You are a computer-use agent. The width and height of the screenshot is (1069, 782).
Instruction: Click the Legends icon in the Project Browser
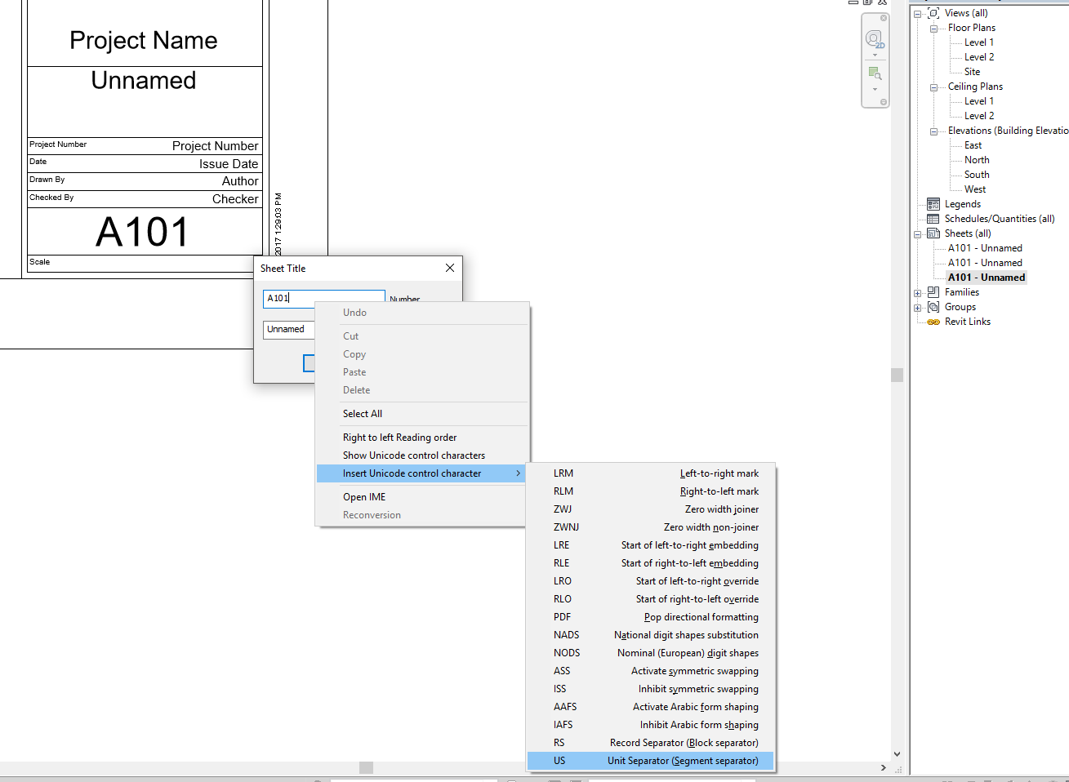coord(933,203)
